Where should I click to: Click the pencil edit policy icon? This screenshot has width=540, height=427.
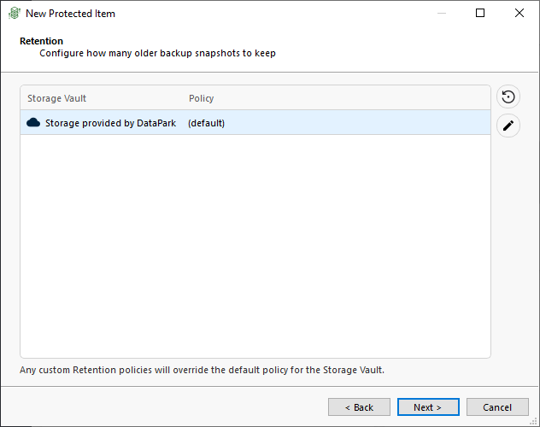508,126
